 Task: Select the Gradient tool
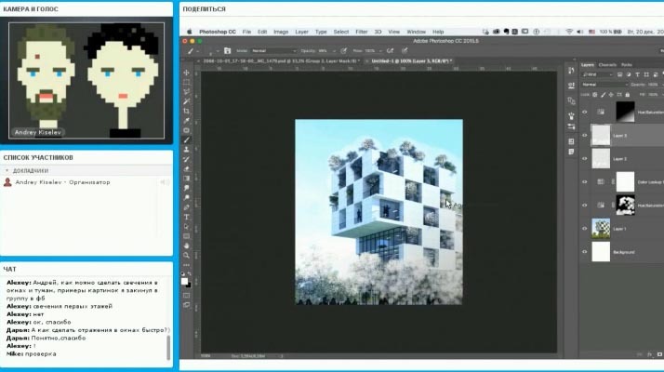pos(186,179)
